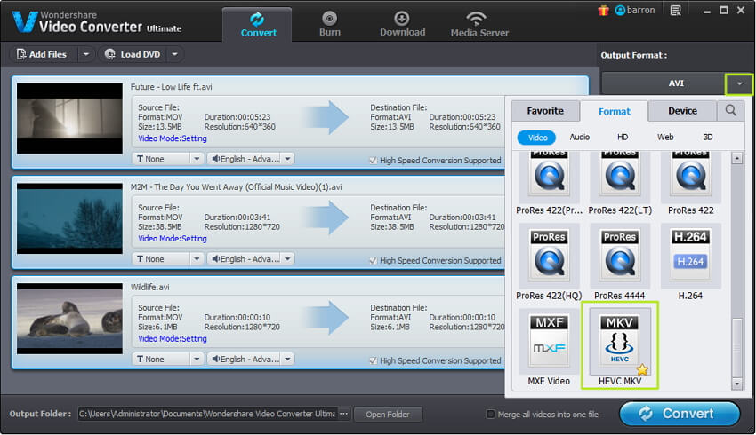Choose the ProRes 422(HQ) format icon

549,256
